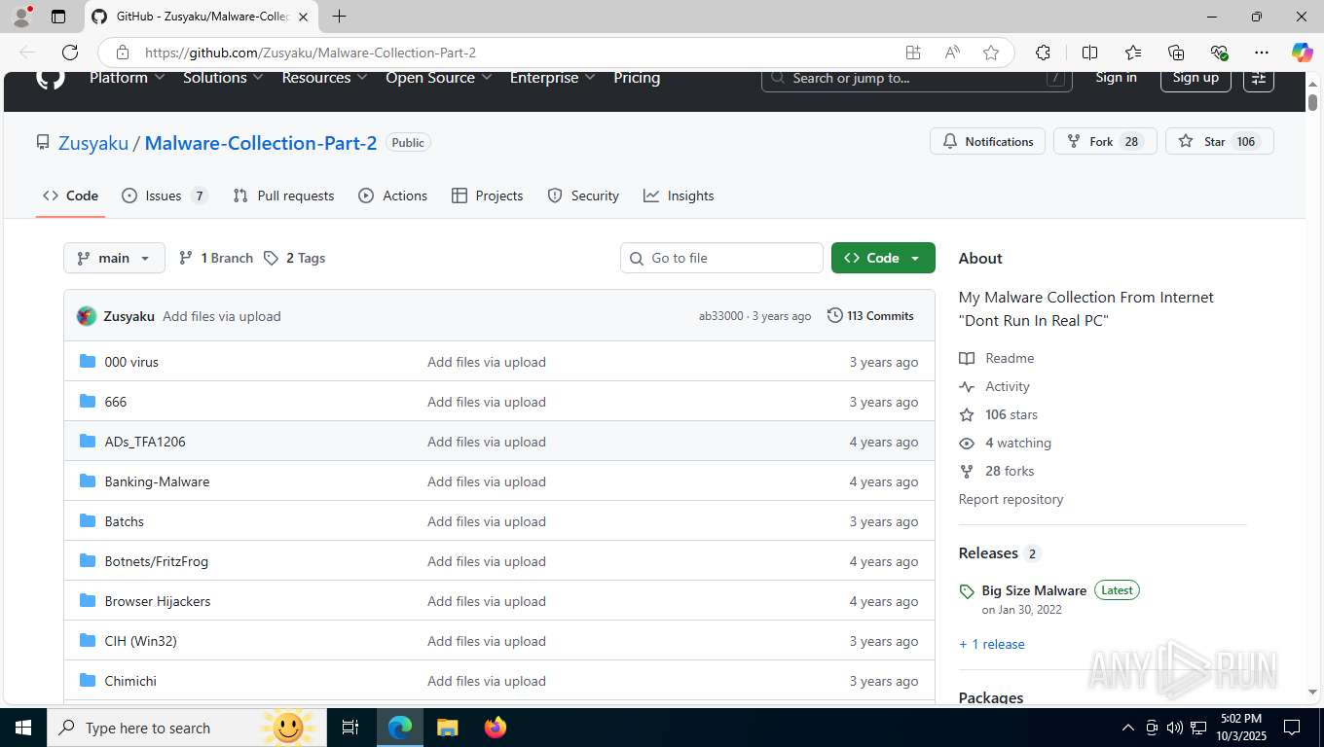
Task: Open the Read aloud icon in address bar
Action: [952, 53]
